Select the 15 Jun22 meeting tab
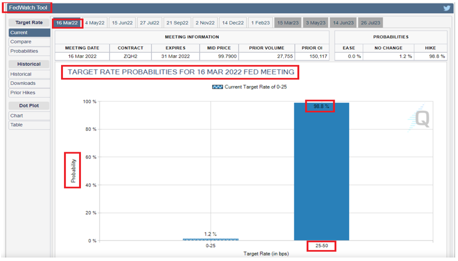 [x=122, y=23]
